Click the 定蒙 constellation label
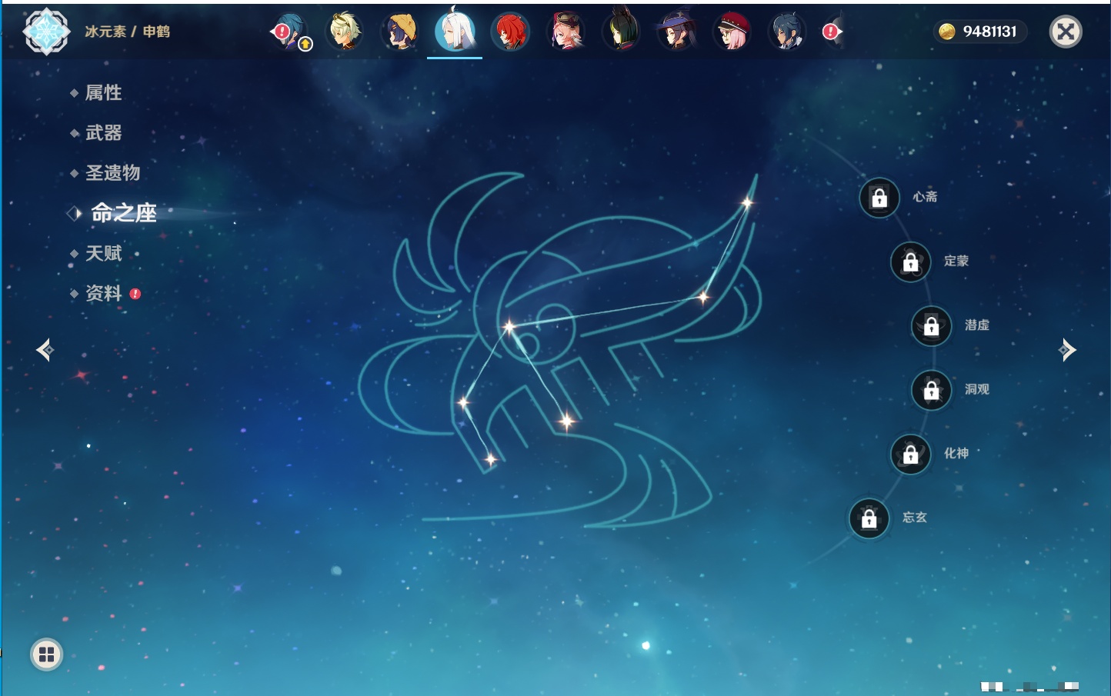The height and width of the screenshot is (696, 1111). click(x=956, y=261)
